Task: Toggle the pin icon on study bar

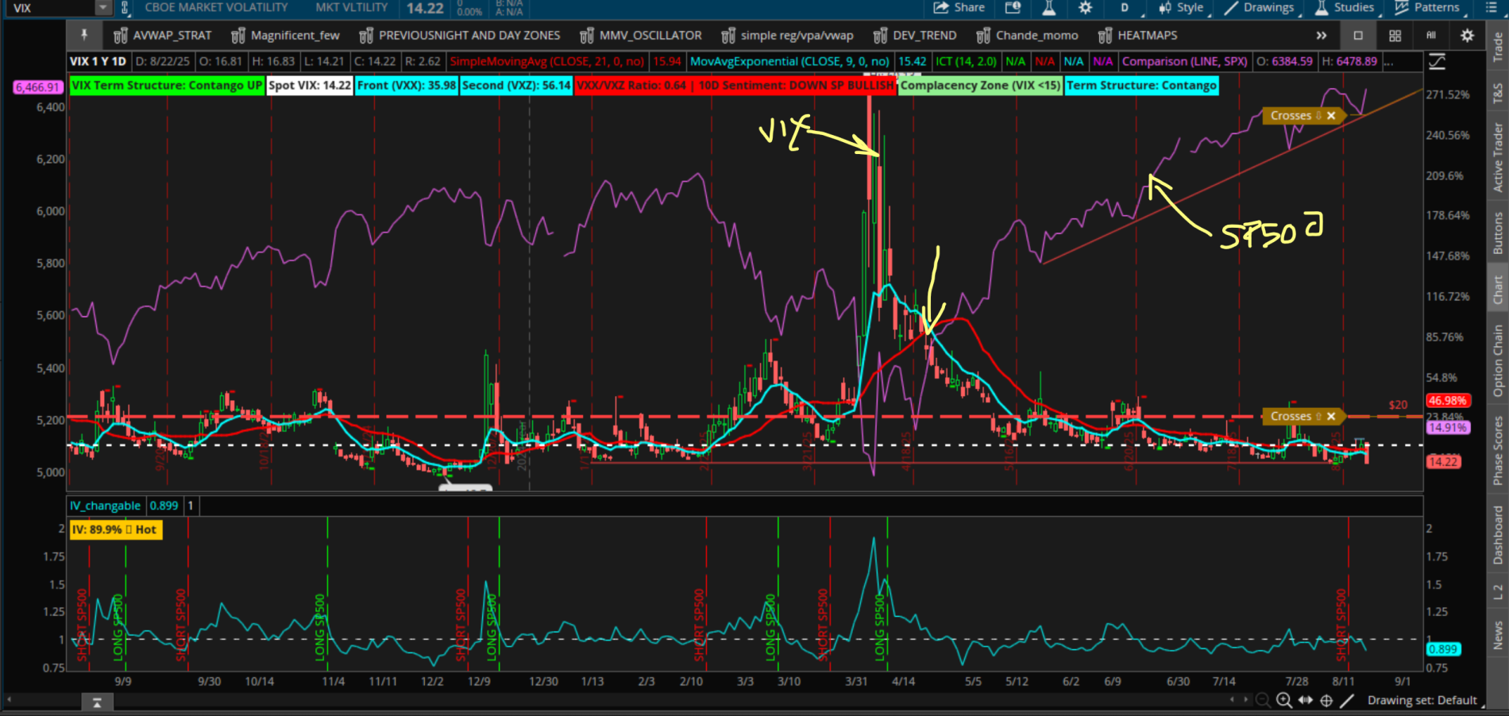Action: (83, 35)
